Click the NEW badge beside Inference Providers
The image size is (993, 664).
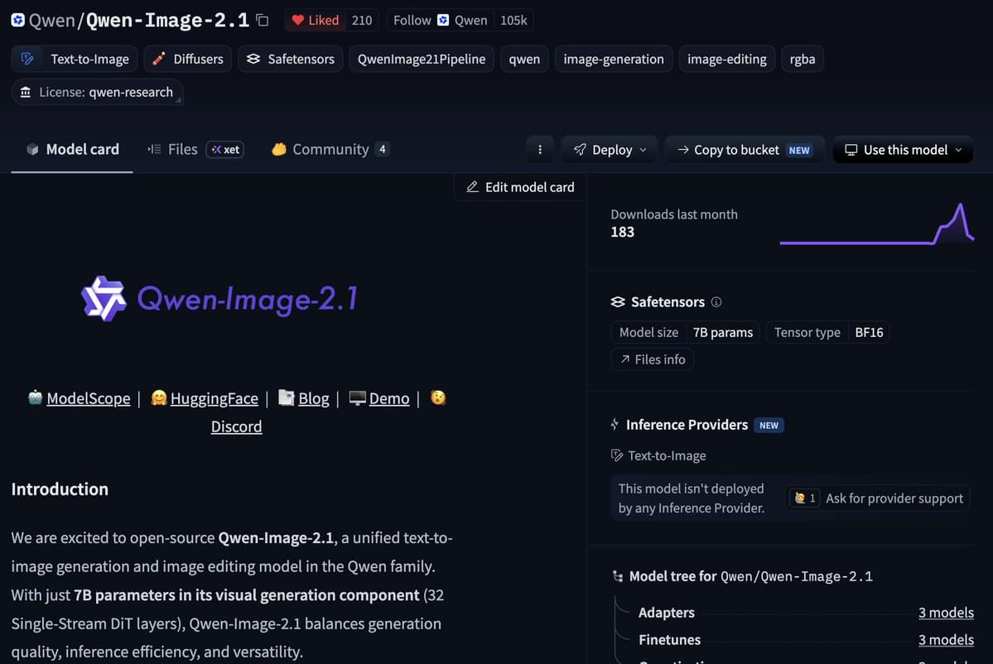[769, 426]
